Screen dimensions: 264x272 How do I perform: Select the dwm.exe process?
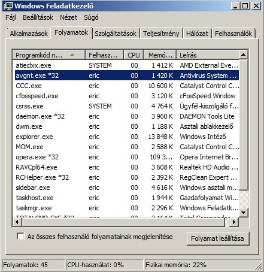click(x=126, y=126)
